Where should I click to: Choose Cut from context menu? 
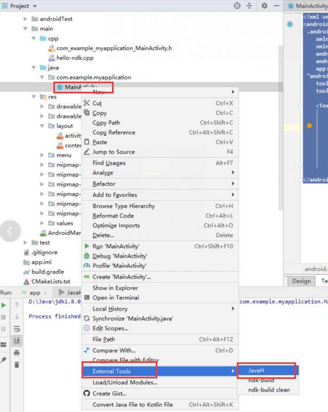coord(160,103)
